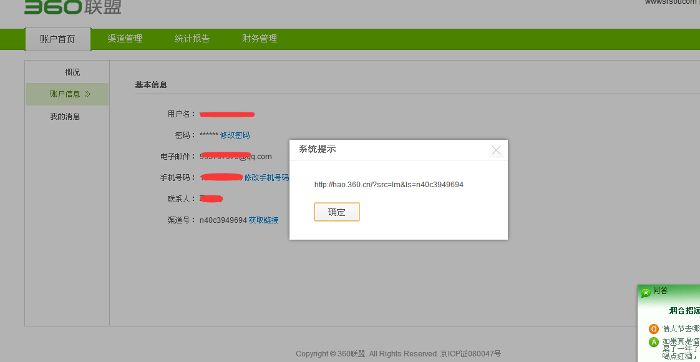The image size is (700, 362).
Task: Click 获取链接 next to the channel number
Action: 263,220
